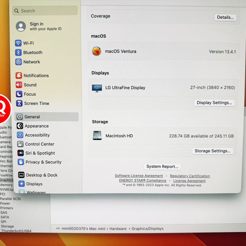The width and height of the screenshot is (246, 246).
Task: Select SATA in System Report sidebar
Action: [x=5, y=217]
